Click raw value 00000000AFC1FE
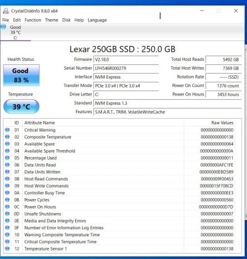The width and height of the screenshot is (247, 259). click(x=217, y=165)
